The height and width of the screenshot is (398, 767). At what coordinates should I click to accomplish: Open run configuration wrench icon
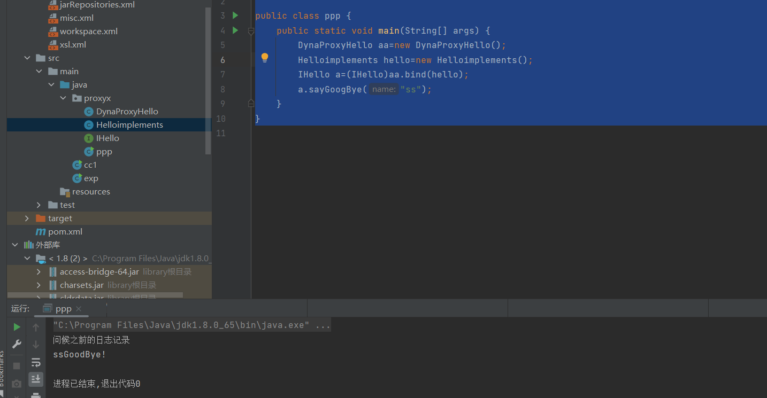click(x=17, y=344)
